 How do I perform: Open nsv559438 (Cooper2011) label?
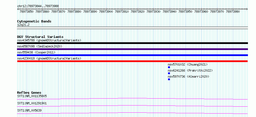[36, 52]
